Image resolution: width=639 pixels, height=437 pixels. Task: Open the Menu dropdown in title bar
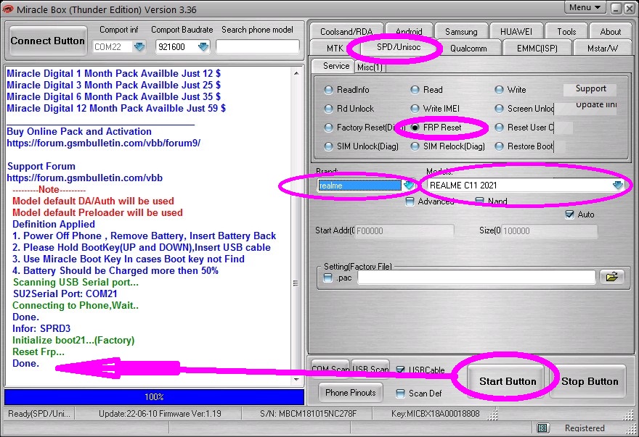tap(585, 8)
